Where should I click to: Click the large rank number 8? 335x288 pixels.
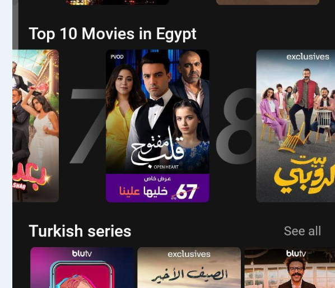click(x=236, y=126)
